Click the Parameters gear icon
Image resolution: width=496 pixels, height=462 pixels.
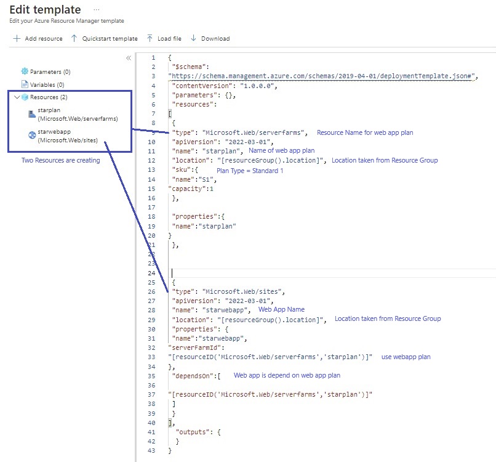click(25, 71)
